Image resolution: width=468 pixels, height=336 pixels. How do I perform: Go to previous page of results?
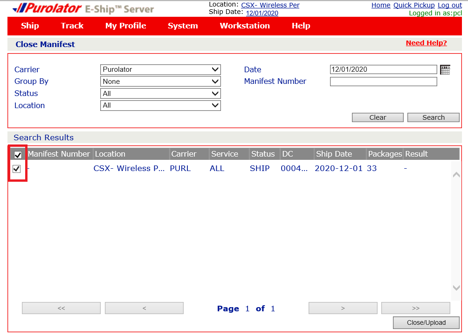(144, 308)
